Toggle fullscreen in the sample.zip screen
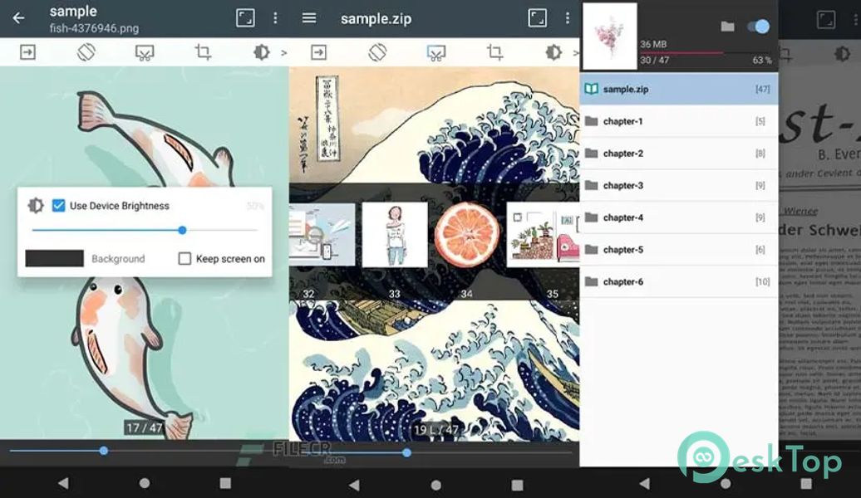Viewport: 861px width, 498px height. (537, 18)
